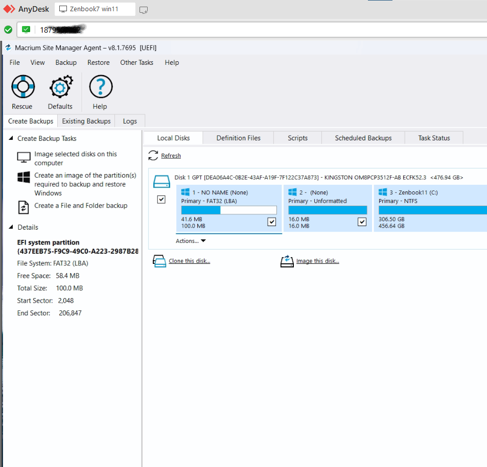This screenshot has width=487, height=467.
Task: Click the Macrium title bar logo icon
Action: 8,47
